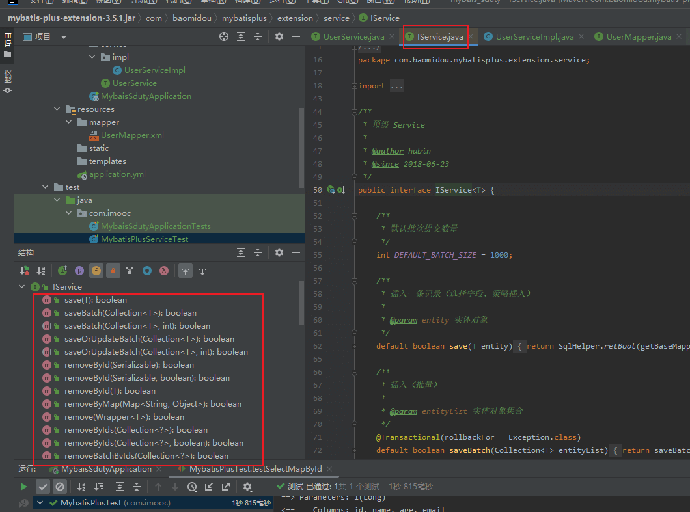The height and width of the screenshot is (512, 690).
Task: Expand all test results in Run panel
Action: [x=120, y=487]
